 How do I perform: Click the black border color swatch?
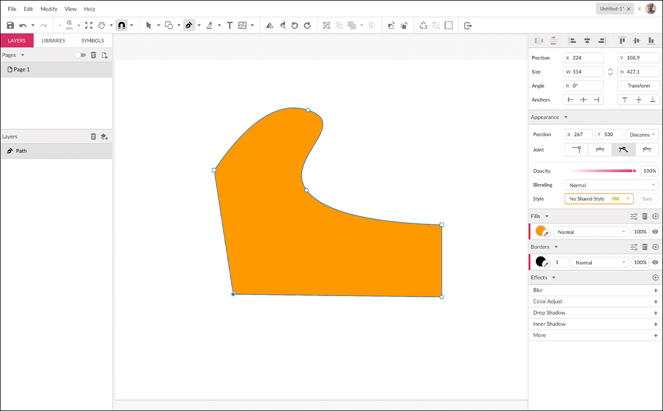click(540, 262)
